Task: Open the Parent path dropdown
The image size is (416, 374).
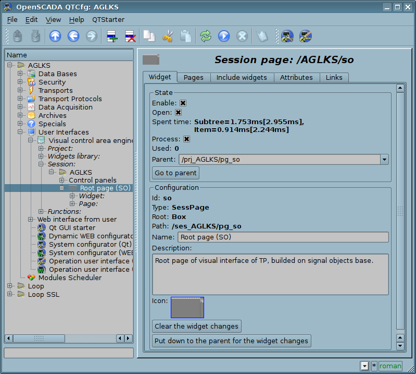Action: (x=384, y=160)
